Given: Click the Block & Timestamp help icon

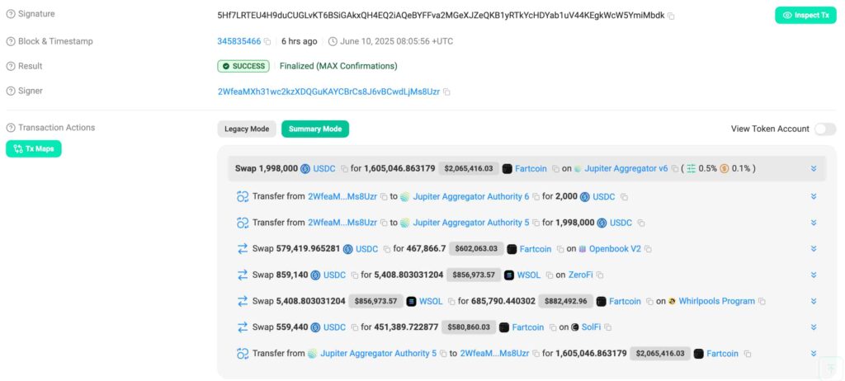Looking at the screenshot, I should click(x=10, y=41).
